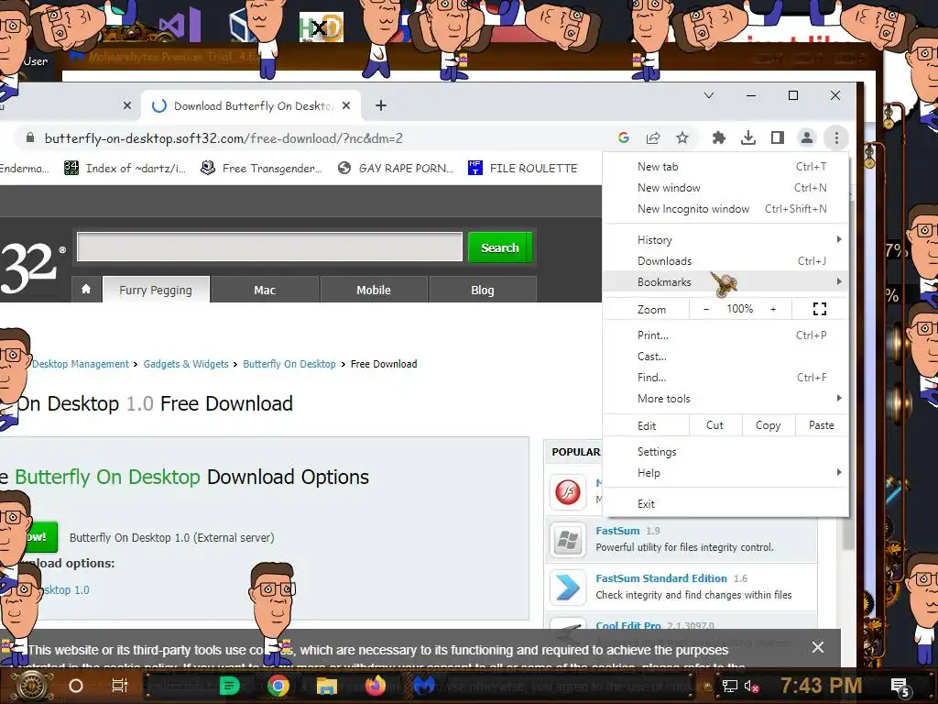The image size is (938, 704).
Task: Decrease zoom with the minus button
Action: click(706, 309)
